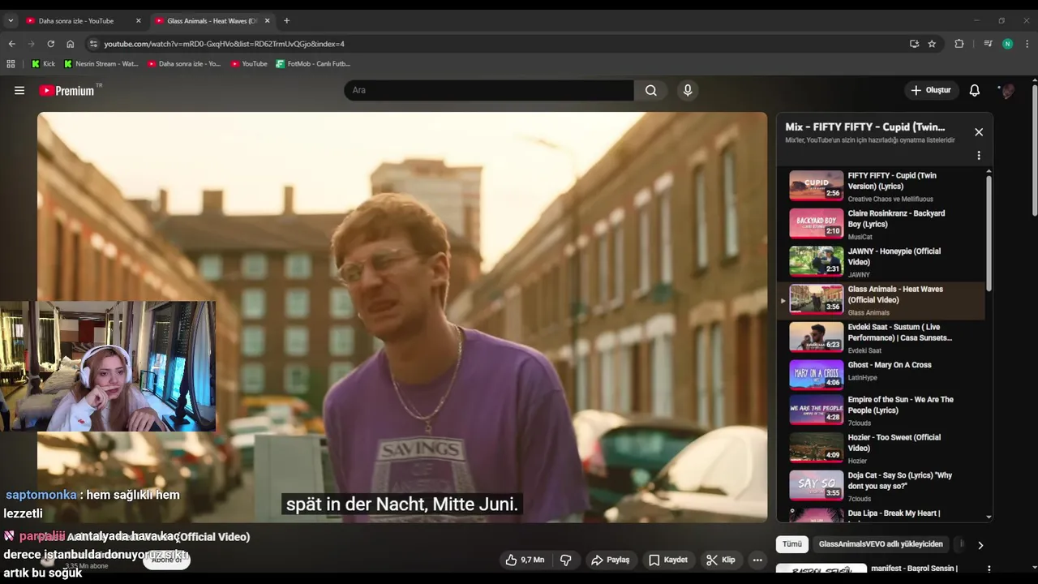Select GlassAnimalsVEVO adlı yükleyiciden chip
The height and width of the screenshot is (584, 1038).
click(881, 544)
